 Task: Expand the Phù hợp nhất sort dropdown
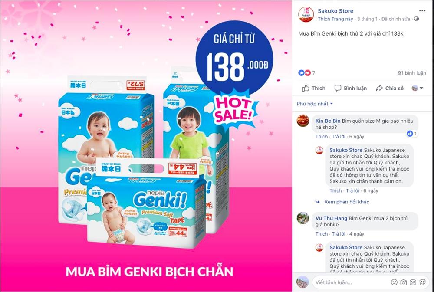pyautogui.click(x=315, y=104)
